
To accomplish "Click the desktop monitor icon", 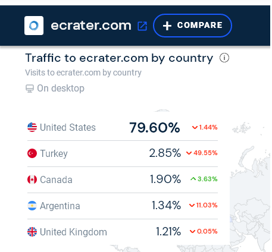I will coord(30,89).
